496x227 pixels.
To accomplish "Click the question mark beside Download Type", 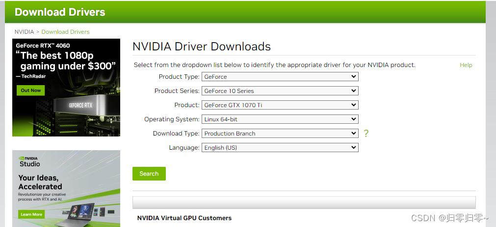I will (x=366, y=134).
